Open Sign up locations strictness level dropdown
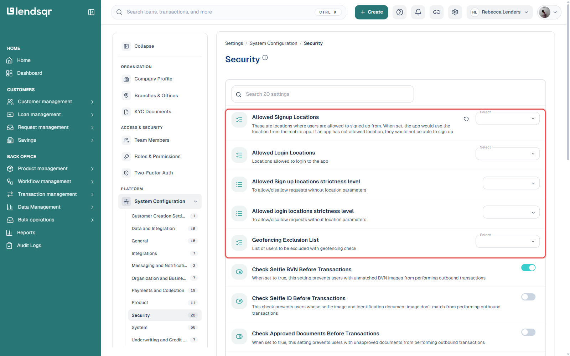This screenshot has width=570, height=356. pyautogui.click(x=511, y=183)
